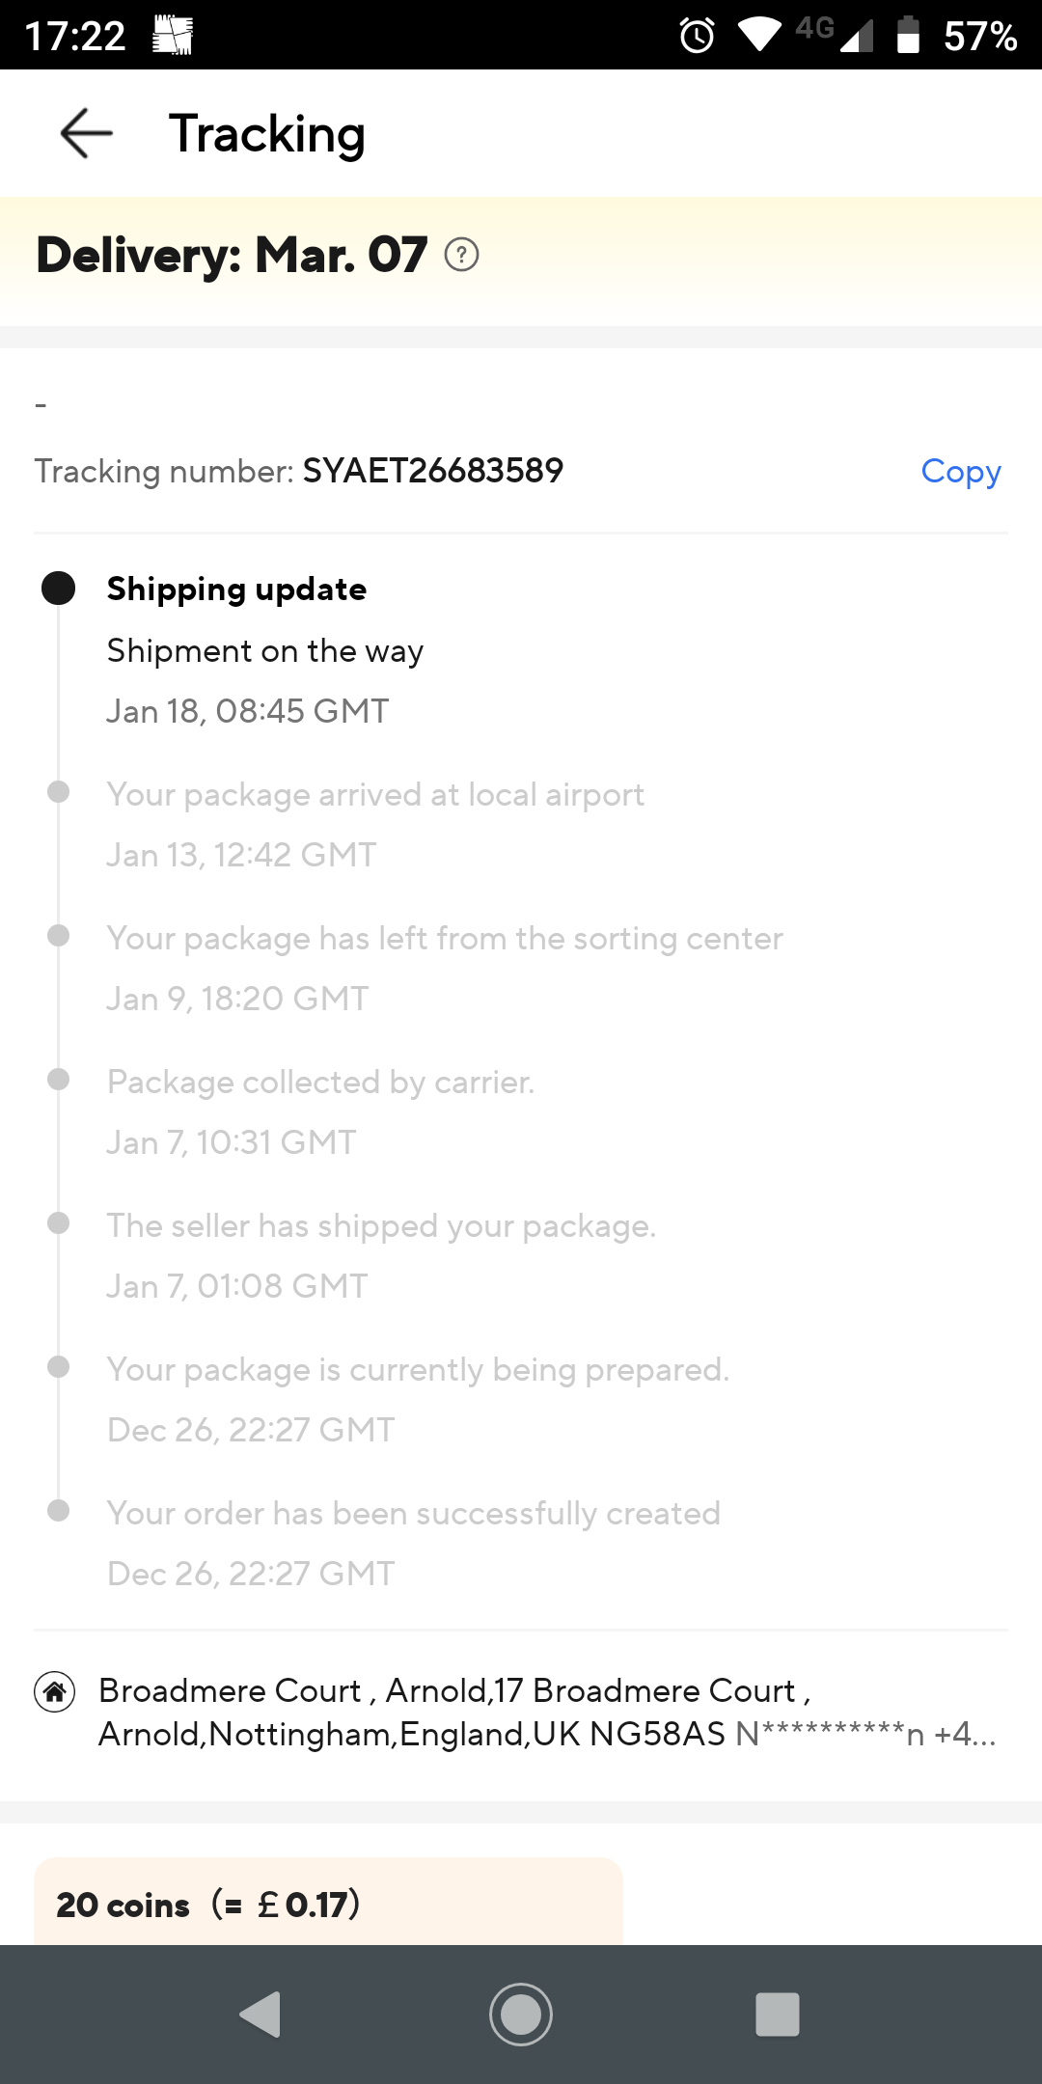Select the home address icon beside Broadmere Court
The width and height of the screenshot is (1042, 2084).
pyautogui.click(x=55, y=1690)
